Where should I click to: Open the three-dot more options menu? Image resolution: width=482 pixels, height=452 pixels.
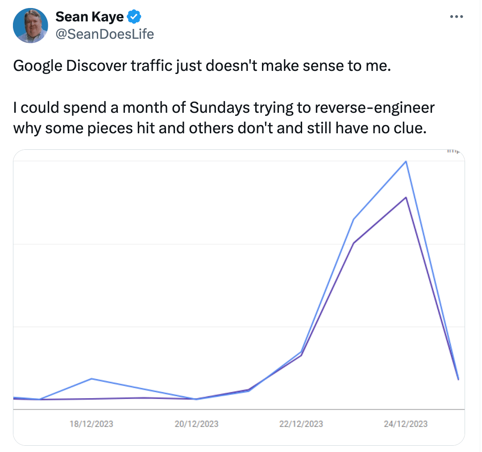(x=457, y=16)
